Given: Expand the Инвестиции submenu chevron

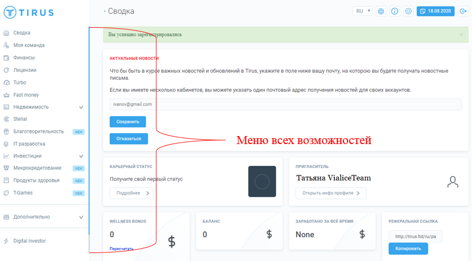Looking at the screenshot, I should tap(81, 156).
